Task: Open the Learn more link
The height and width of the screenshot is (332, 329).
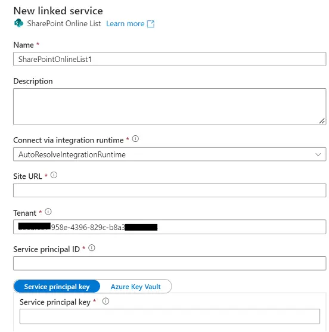Action: coord(125,24)
